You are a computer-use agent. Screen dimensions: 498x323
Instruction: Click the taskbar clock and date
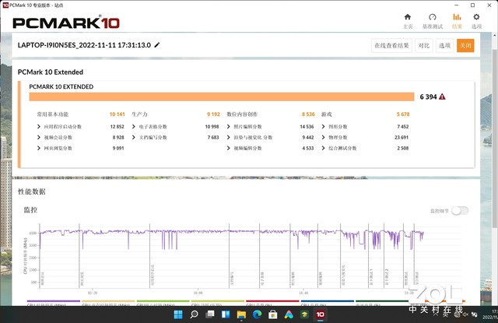coord(491,314)
